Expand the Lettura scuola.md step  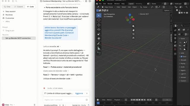click(x=52, y=47)
